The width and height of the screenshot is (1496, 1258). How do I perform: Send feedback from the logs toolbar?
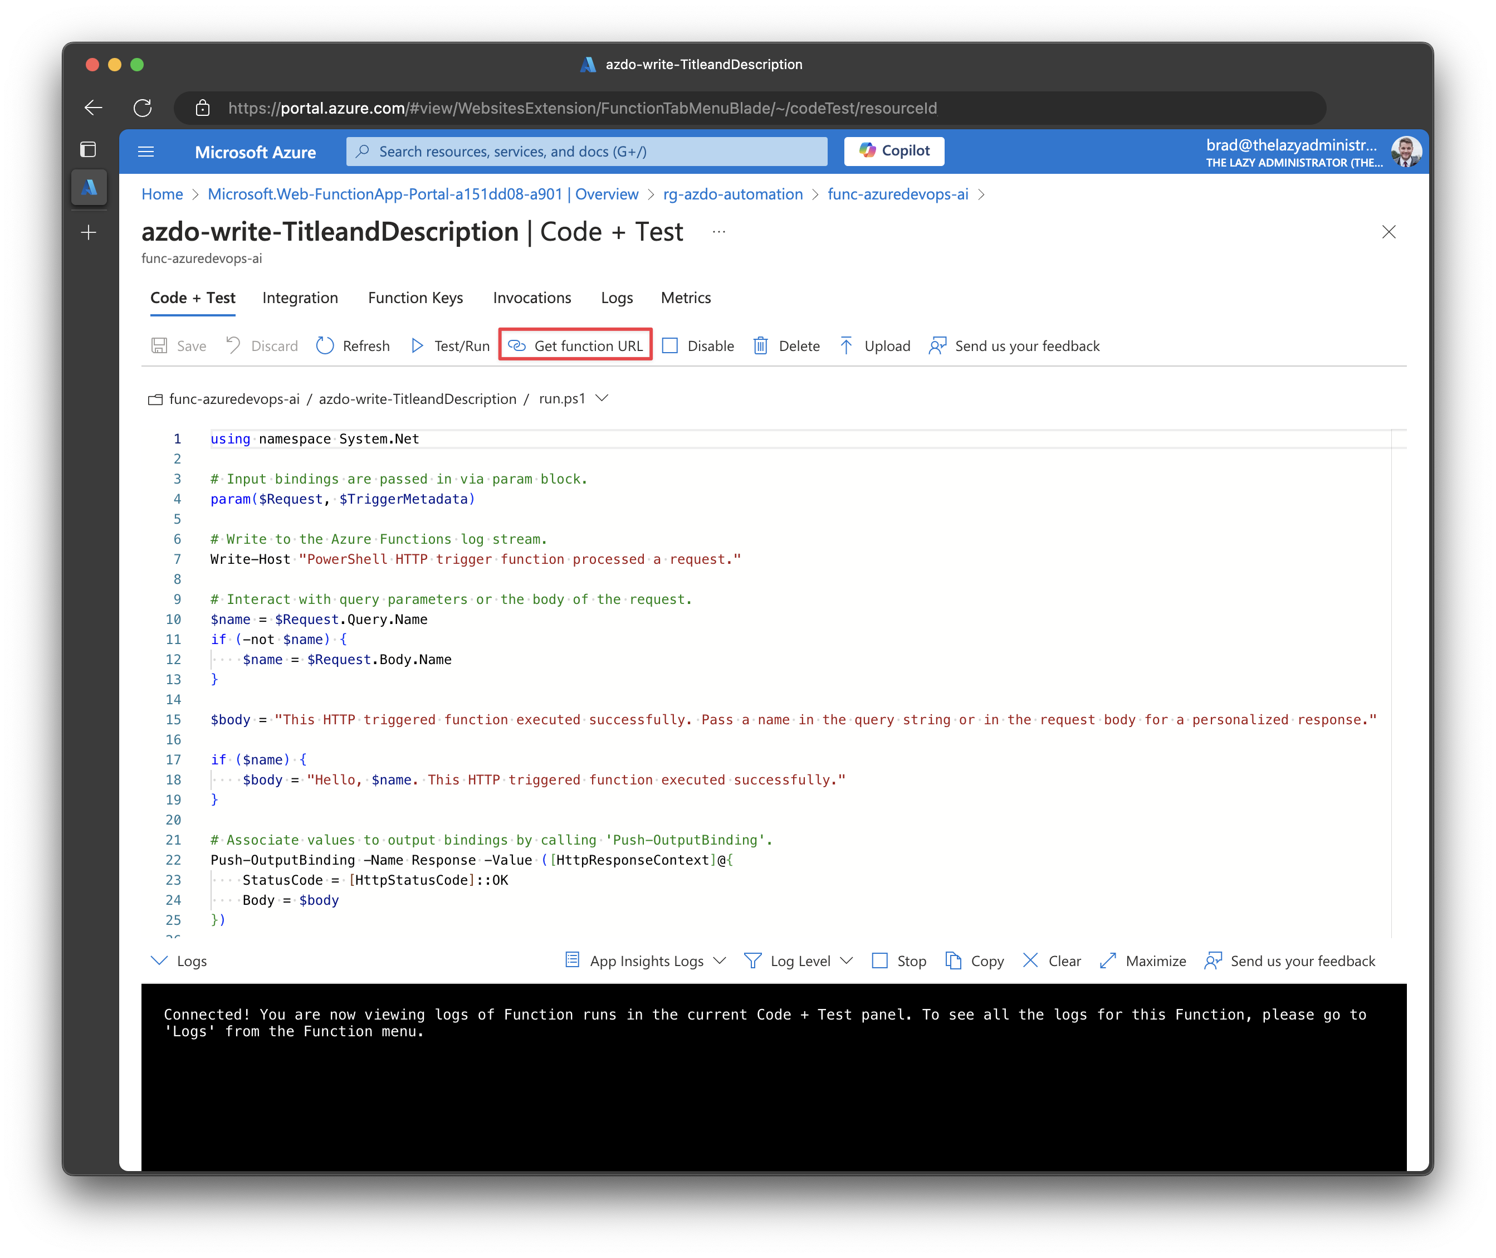tap(1289, 960)
